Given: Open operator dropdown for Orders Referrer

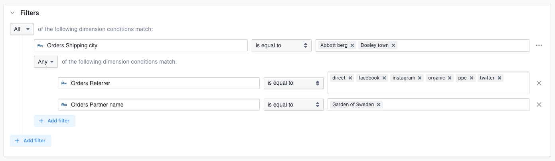Looking at the screenshot, I should click(x=293, y=83).
